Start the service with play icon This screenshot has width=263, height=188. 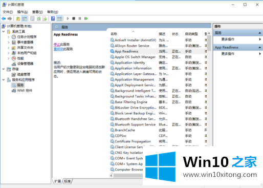click(68, 18)
